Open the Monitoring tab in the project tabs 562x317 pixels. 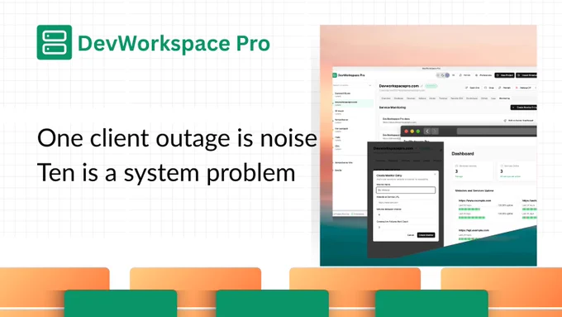point(504,98)
